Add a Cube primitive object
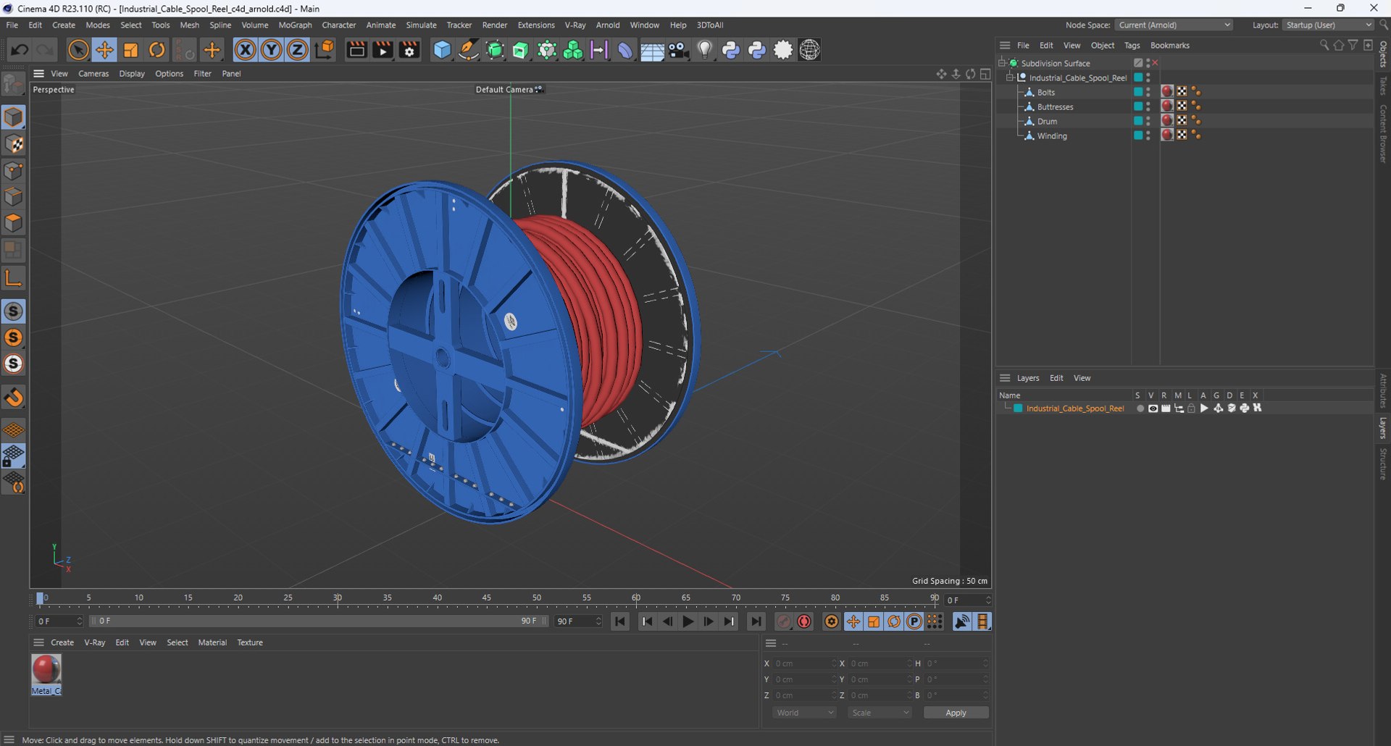Image resolution: width=1391 pixels, height=746 pixels. pos(442,50)
